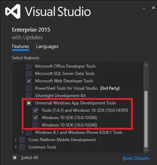Click the Reset Defaults link

[x=136, y=158]
